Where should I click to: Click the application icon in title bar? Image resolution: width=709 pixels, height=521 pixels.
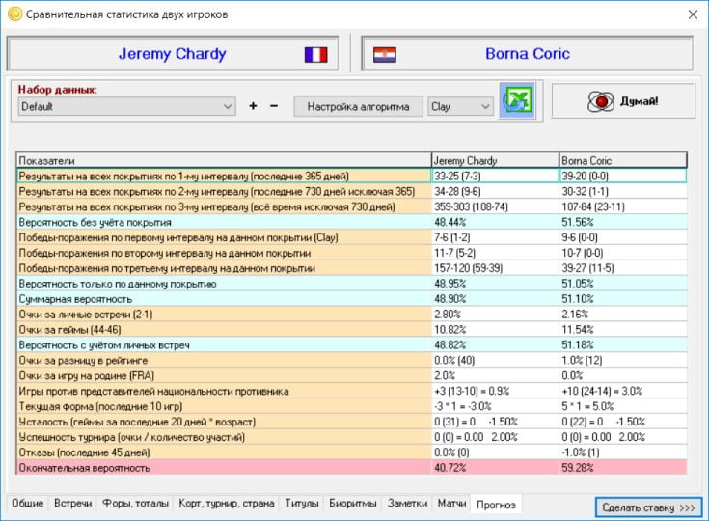14,14
